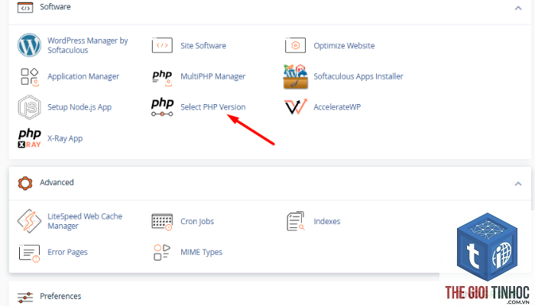The width and height of the screenshot is (535, 306).
Task: Open the Select PHP Version link
Action: click(x=213, y=107)
